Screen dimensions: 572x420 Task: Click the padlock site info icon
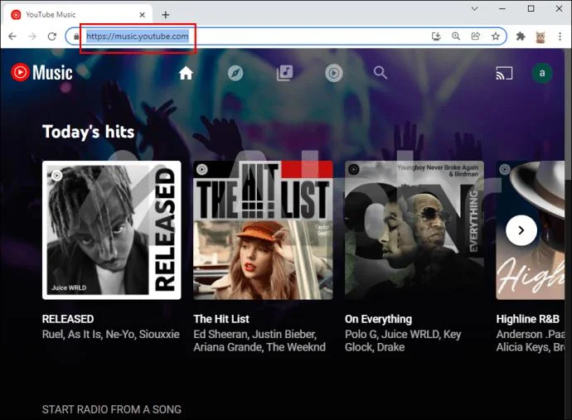pos(76,36)
